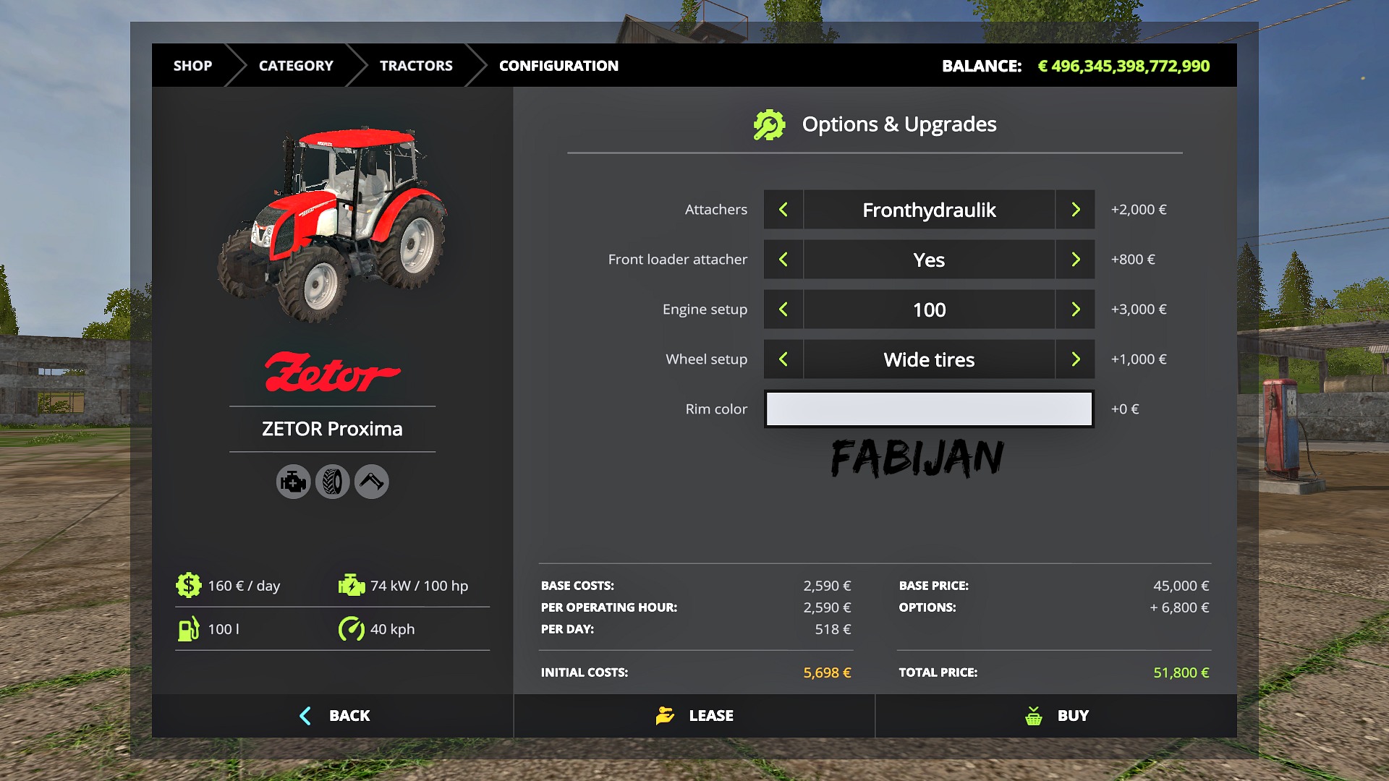Viewport: 1389px width, 781px height.
Task: Click the Engine setup label
Action: 705,310
